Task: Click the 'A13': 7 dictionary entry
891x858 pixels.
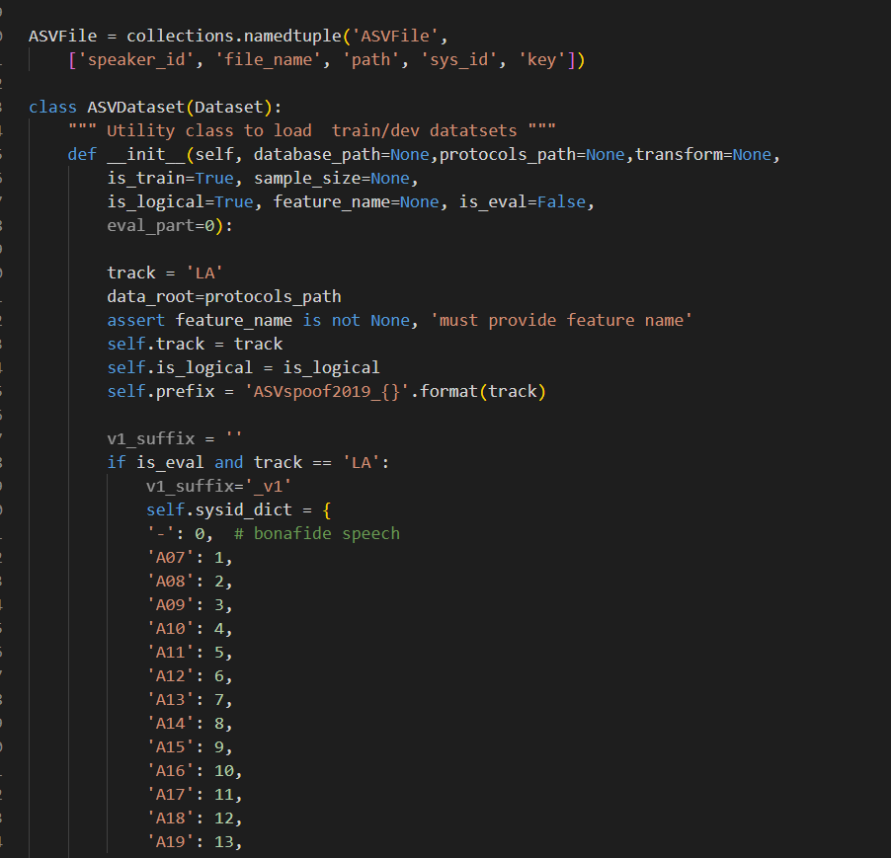Action: point(190,700)
